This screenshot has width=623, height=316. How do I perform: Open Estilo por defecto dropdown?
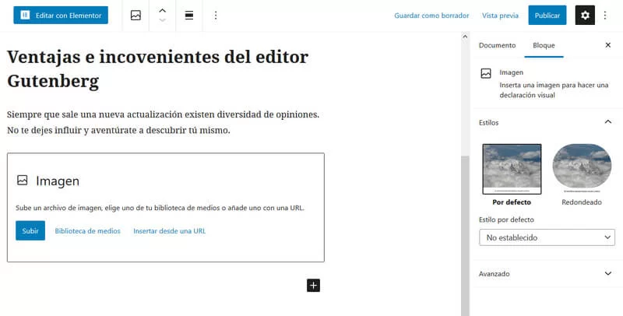tap(547, 237)
